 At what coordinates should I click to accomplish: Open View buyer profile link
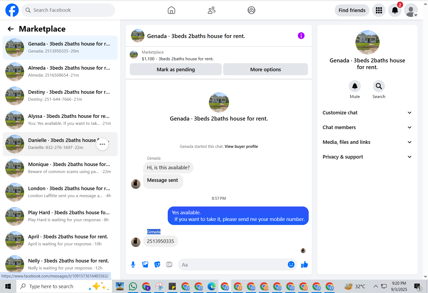241,146
